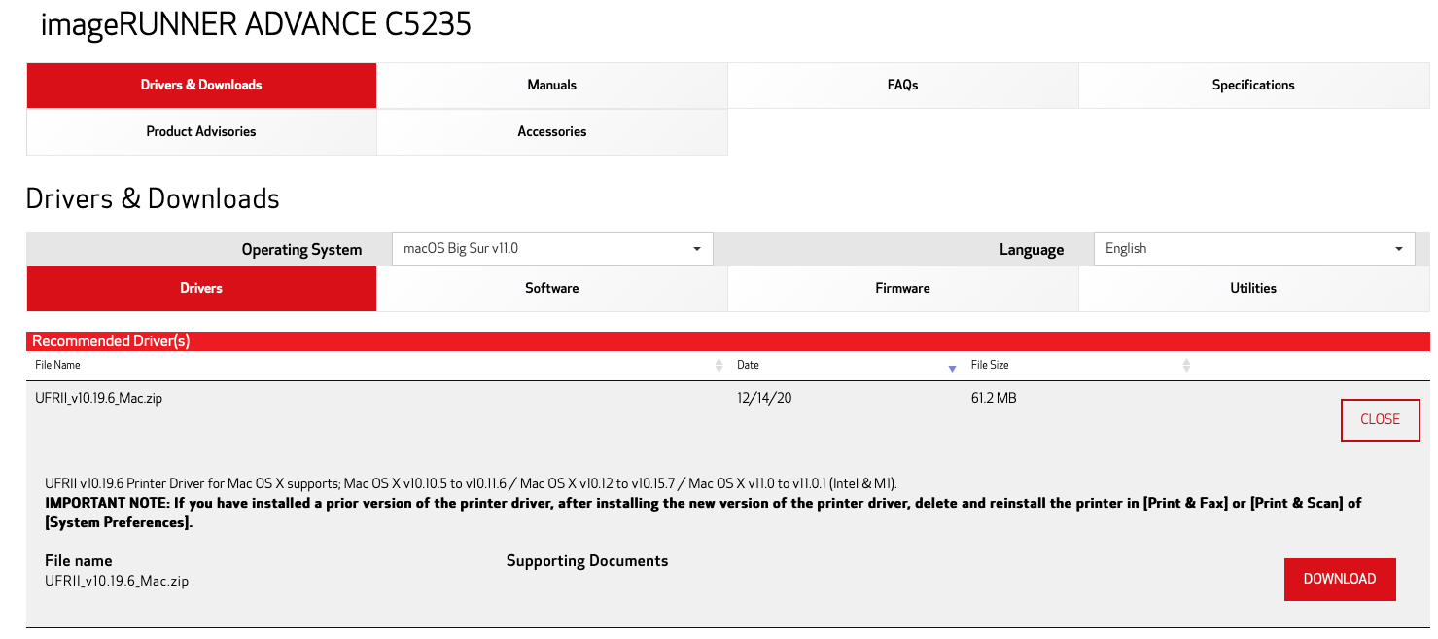Switch to the Manuals tab
The height and width of the screenshot is (639, 1438).
coord(552,85)
